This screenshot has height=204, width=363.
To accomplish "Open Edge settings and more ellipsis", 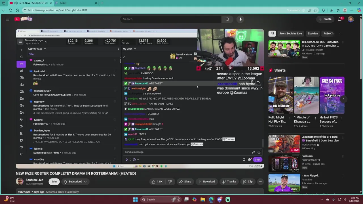I will (352, 10).
